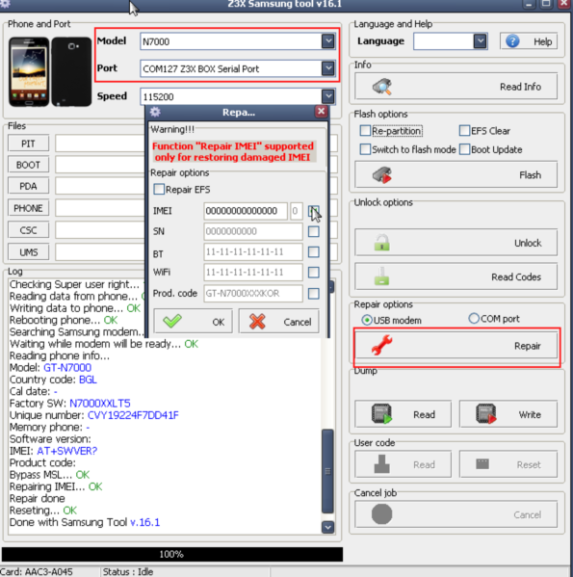
Task: Toggle the IMEI checkbox
Action: 313,211
